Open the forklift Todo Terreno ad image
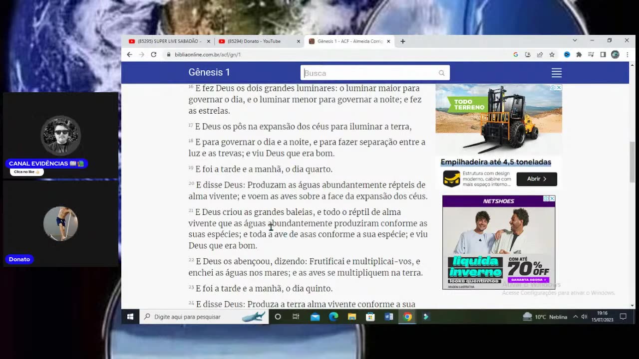639x359 pixels. click(499, 120)
